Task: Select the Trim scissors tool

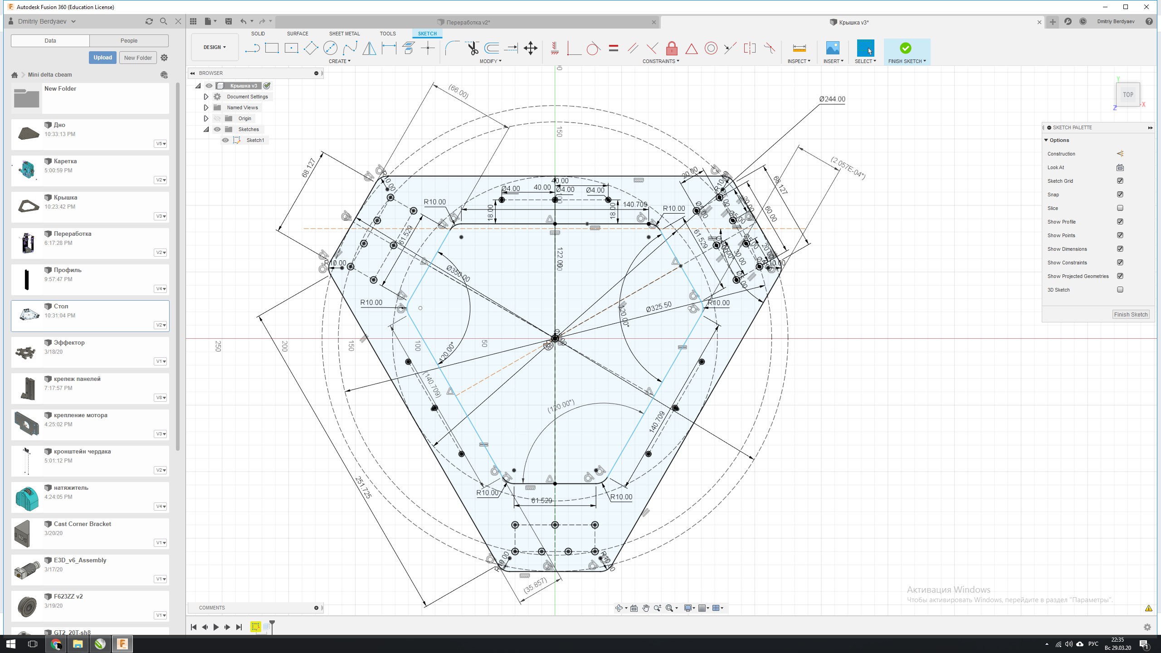Action: (473, 48)
